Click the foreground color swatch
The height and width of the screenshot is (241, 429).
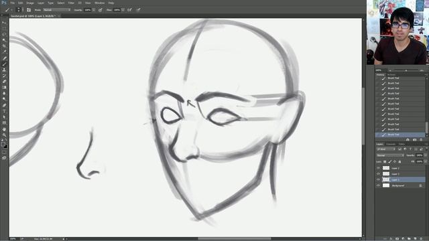(3, 144)
